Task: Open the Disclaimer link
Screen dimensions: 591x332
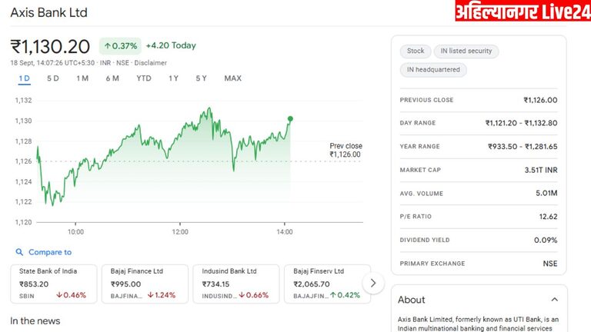Action: click(151, 62)
